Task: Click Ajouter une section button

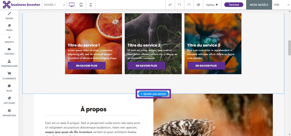Action: 153,94
